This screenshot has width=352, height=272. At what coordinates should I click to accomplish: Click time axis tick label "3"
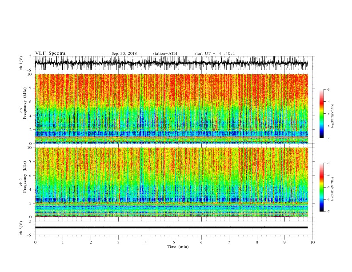coord(118,242)
